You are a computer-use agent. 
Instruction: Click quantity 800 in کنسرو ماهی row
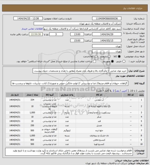(32, 140)
